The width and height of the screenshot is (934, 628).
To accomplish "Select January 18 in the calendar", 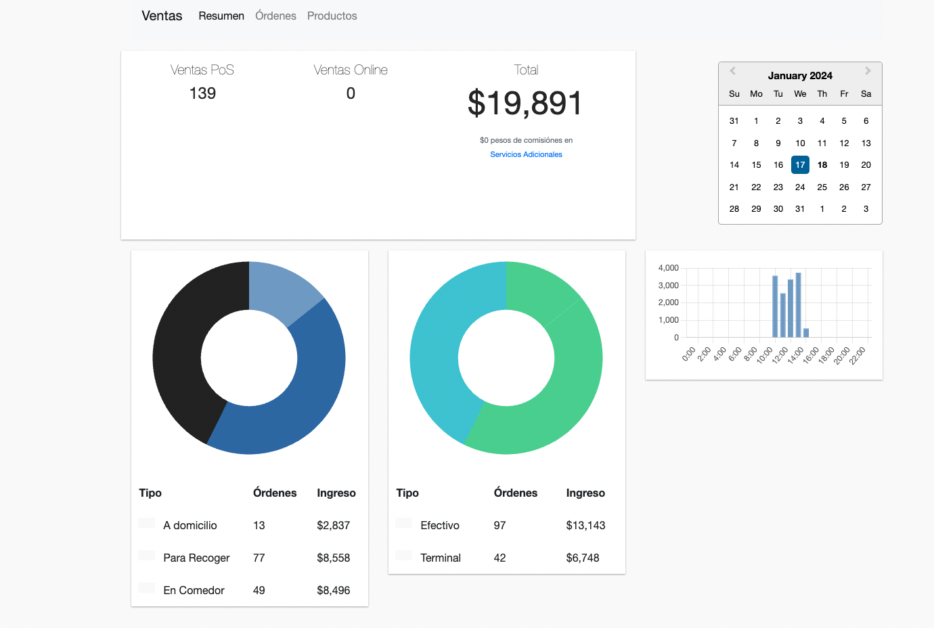I will point(822,165).
